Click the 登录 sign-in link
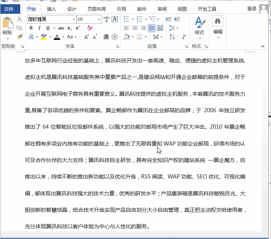This screenshot has width=271, height=239. click(x=252, y=9)
